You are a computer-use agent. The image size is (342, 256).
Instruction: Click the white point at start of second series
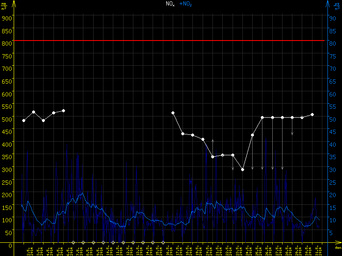(x=173, y=113)
